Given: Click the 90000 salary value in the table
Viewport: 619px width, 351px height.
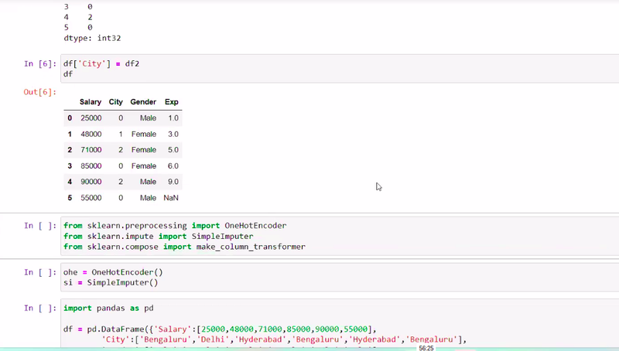Looking at the screenshot, I should point(91,182).
